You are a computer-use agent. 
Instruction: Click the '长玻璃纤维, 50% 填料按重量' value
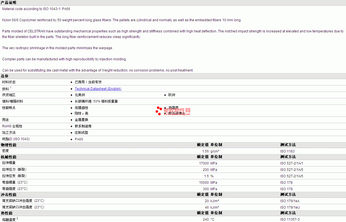(96, 101)
